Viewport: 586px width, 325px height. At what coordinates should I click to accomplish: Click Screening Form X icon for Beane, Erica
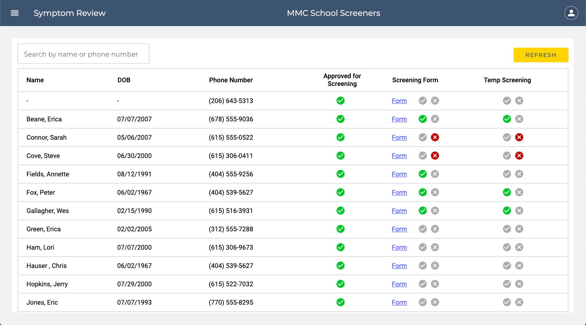pos(435,119)
